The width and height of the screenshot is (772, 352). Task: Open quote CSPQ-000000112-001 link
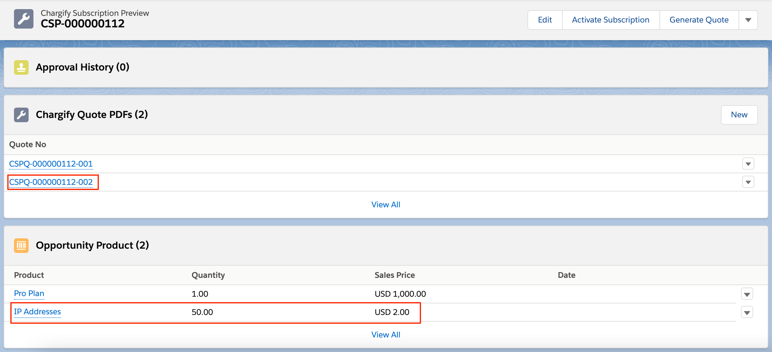tap(51, 164)
